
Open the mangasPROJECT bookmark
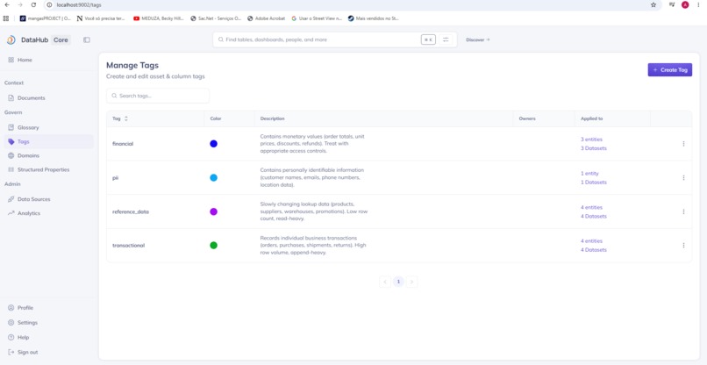(x=45, y=18)
